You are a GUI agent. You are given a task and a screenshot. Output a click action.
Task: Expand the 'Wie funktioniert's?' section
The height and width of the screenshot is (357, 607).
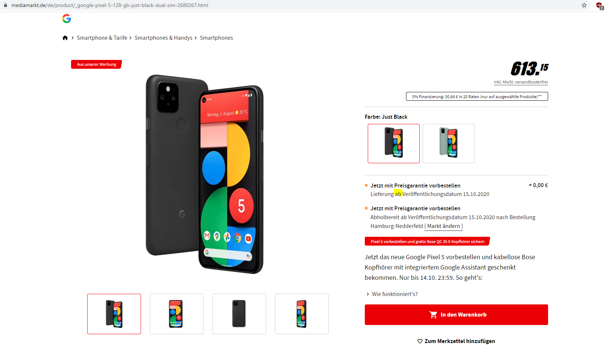pyautogui.click(x=392, y=294)
